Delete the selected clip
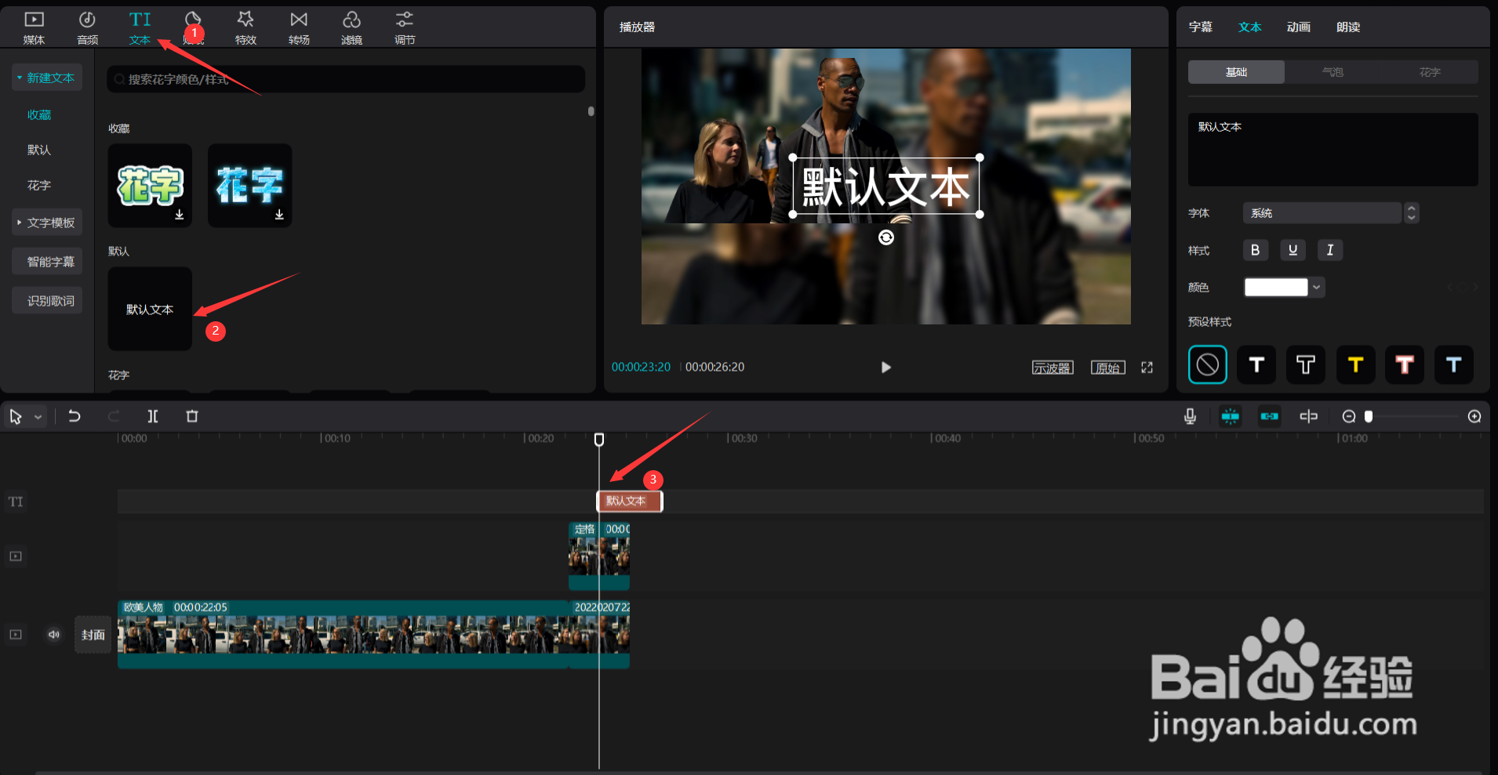Viewport: 1498px width, 775px height. (192, 416)
